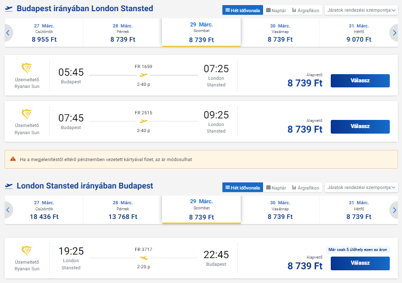The height and width of the screenshot is (283, 402).
Task: Click the warning triangle icon in currency notice
Action: pos(13,159)
